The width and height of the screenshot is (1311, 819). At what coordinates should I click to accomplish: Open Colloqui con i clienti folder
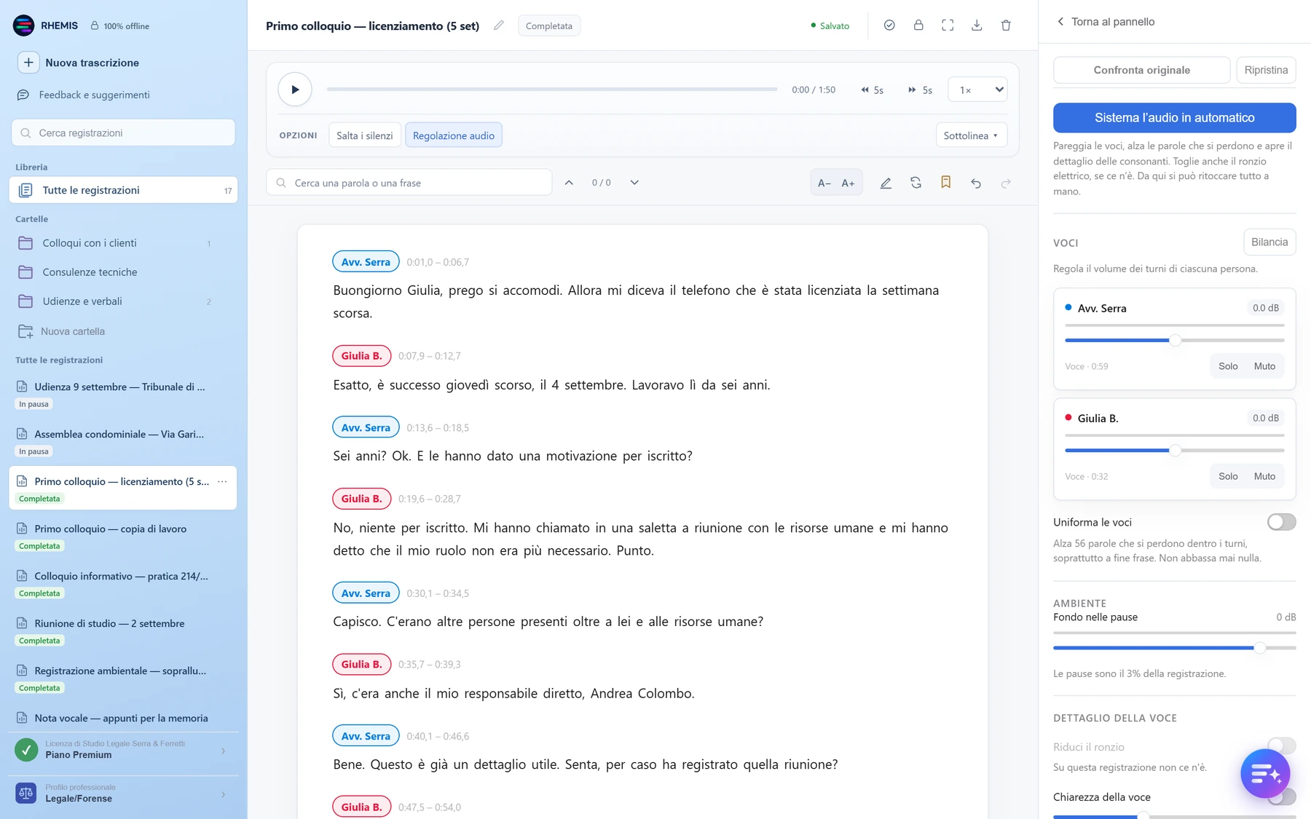click(122, 243)
